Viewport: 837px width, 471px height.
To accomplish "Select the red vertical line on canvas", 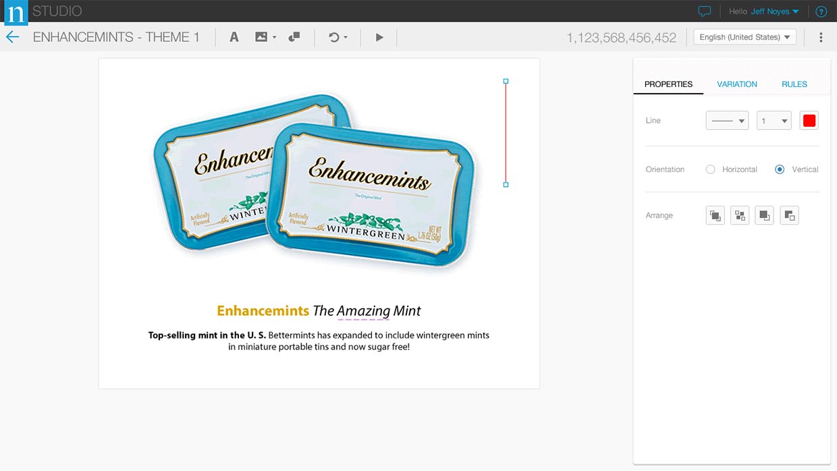I will tap(506, 133).
